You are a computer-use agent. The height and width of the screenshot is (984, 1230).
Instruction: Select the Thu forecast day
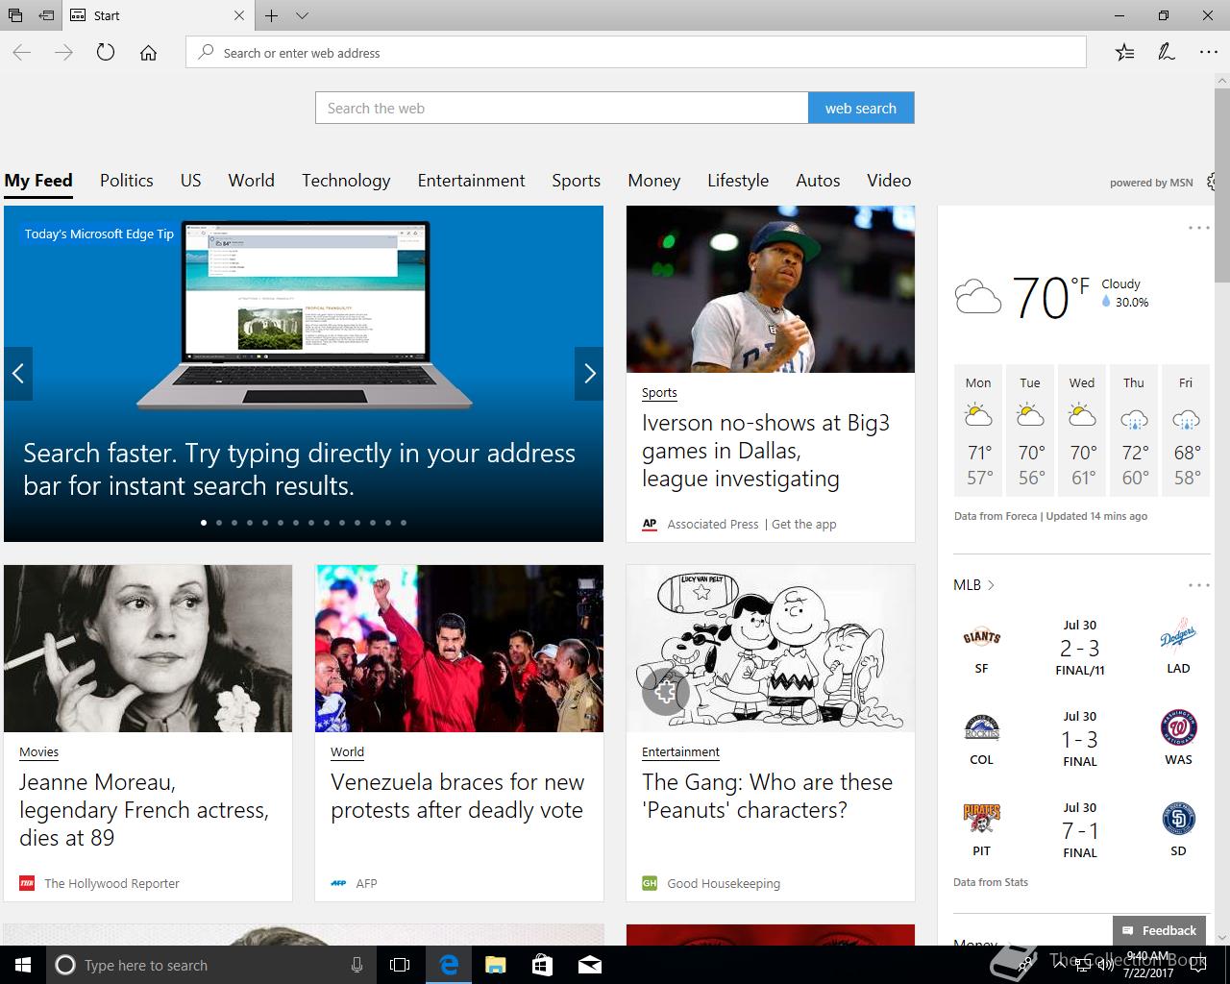click(x=1134, y=430)
